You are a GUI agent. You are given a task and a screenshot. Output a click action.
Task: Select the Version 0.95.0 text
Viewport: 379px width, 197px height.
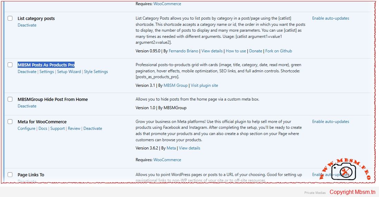coord(148,51)
